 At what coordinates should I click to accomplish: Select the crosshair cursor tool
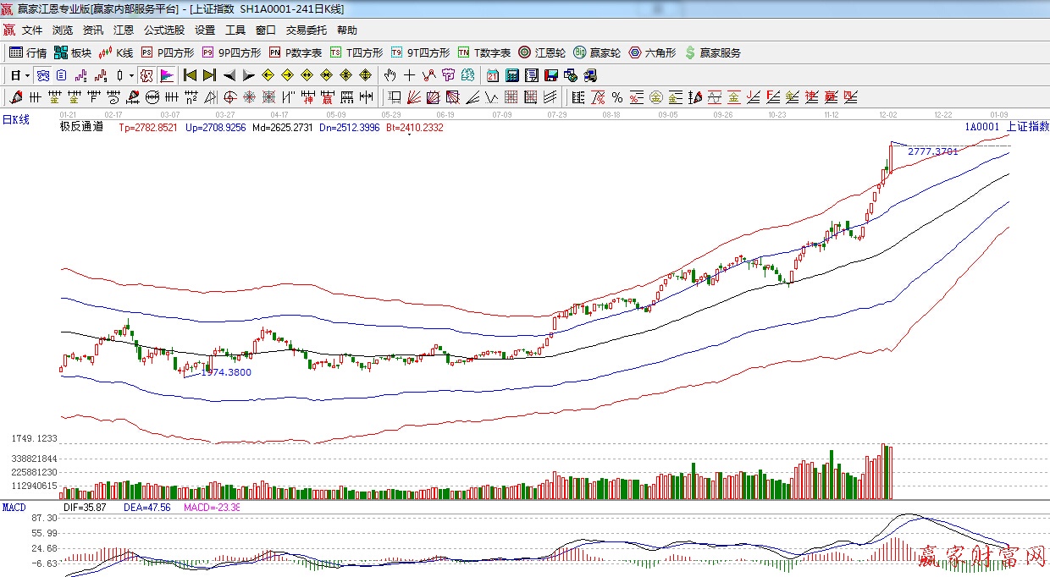(x=410, y=75)
